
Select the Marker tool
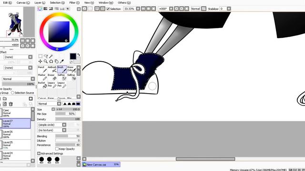click(x=42, y=77)
